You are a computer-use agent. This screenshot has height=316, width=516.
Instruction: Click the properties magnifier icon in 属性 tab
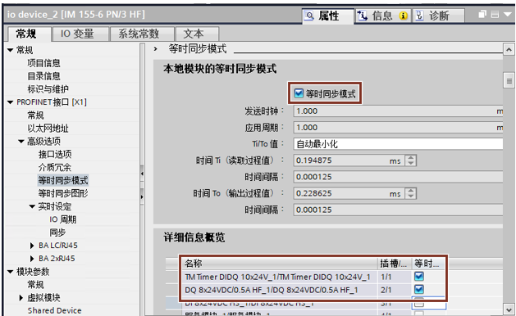309,16
